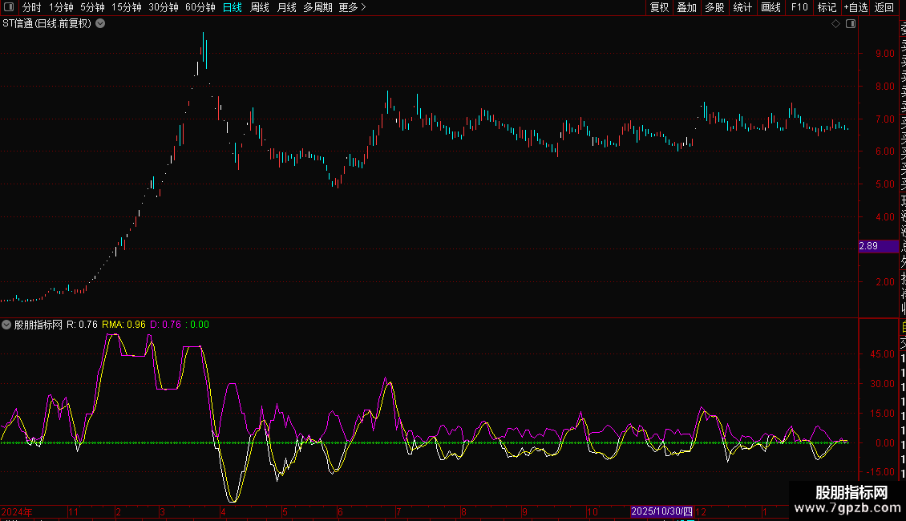Select the 60分钟 period
The width and height of the screenshot is (906, 521).
tap(200, 7)
